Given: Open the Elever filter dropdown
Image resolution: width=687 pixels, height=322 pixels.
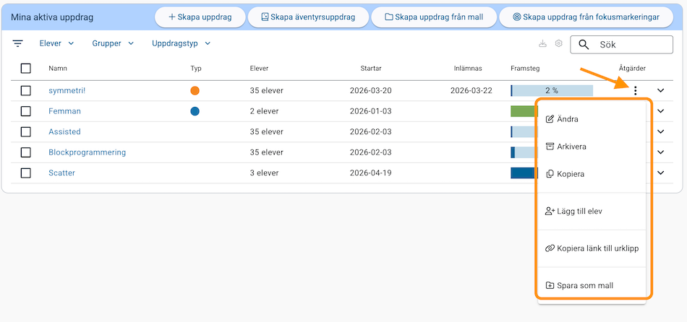Looking at the screenshot, I should [56, 43].
